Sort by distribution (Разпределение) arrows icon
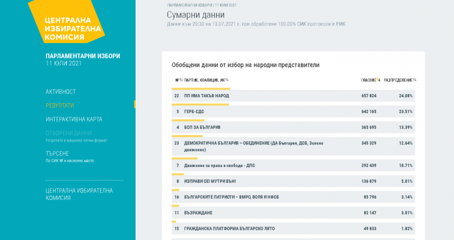This screenshot has height=240, width=454. (415, 80)
